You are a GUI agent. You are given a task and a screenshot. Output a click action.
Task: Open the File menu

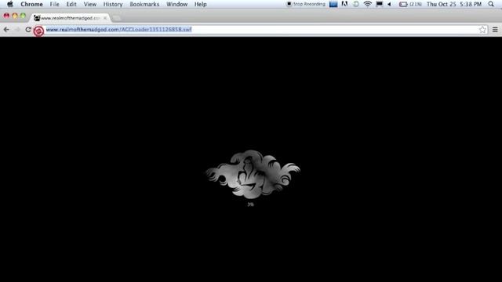[x=54, y=4]
